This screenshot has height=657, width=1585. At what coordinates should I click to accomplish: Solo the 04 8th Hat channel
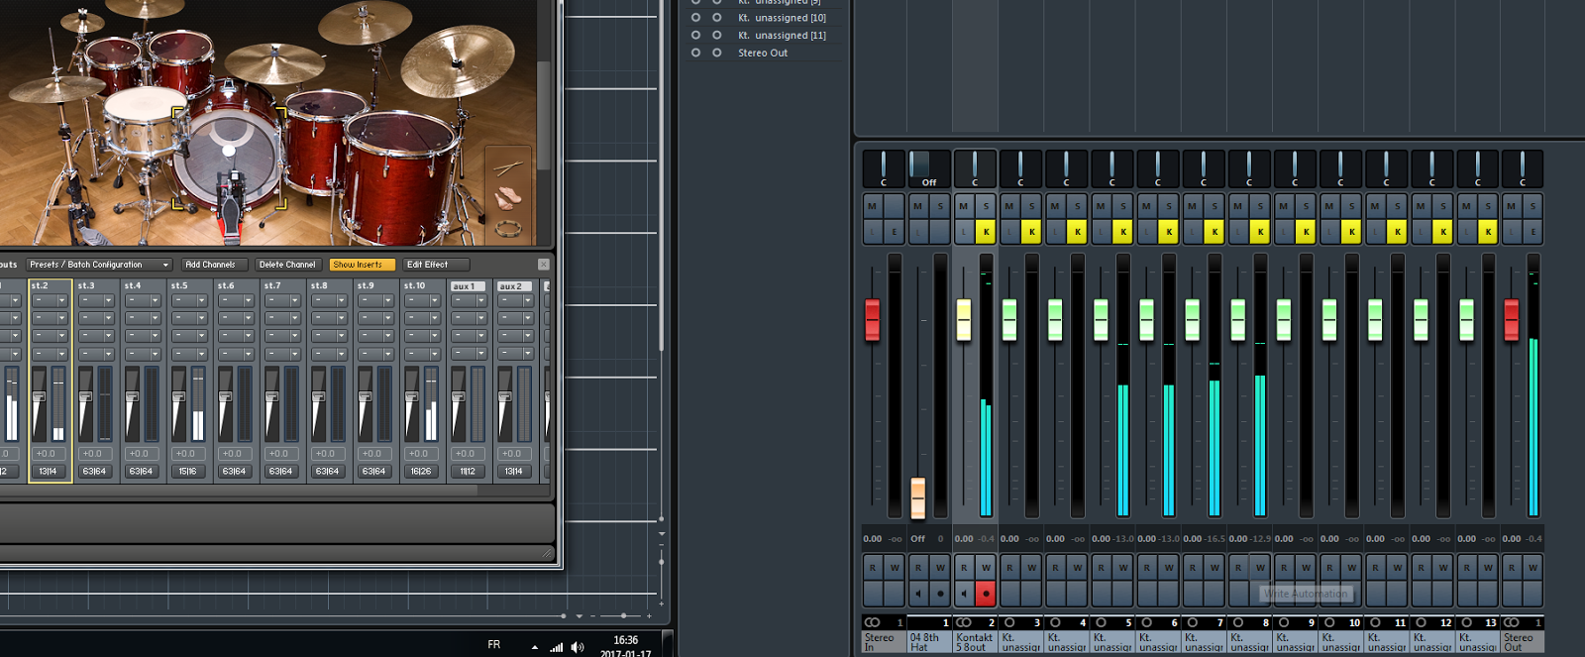click(940, 206)
